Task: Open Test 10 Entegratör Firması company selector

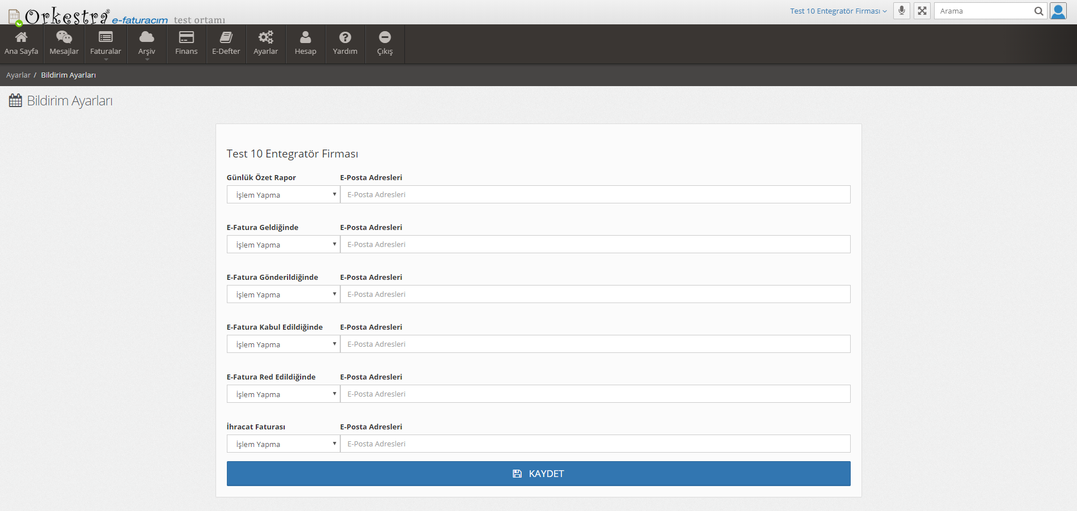Action: 838,11
